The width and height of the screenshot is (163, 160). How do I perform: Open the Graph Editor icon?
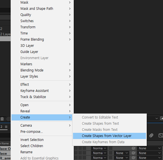pos(160,135)
